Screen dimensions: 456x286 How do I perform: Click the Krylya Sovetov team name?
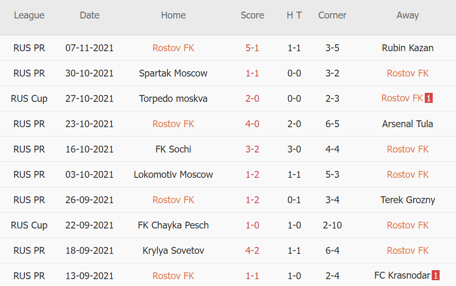tap(173, 251)
